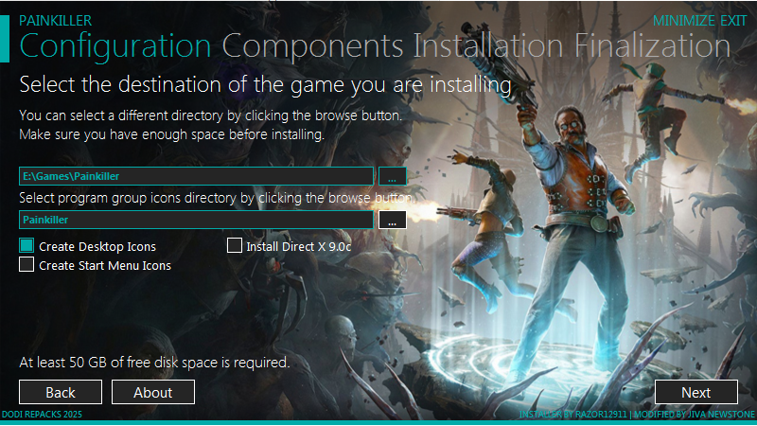Tick the Install Direct X 9.0c checkbox
Viewport: 757px width, 426px height.
[234, 245]
